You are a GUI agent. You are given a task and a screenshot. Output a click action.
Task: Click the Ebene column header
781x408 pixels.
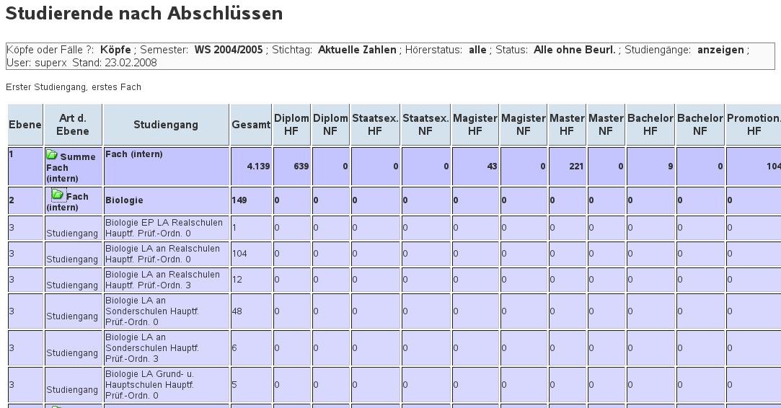coord(25,125)
